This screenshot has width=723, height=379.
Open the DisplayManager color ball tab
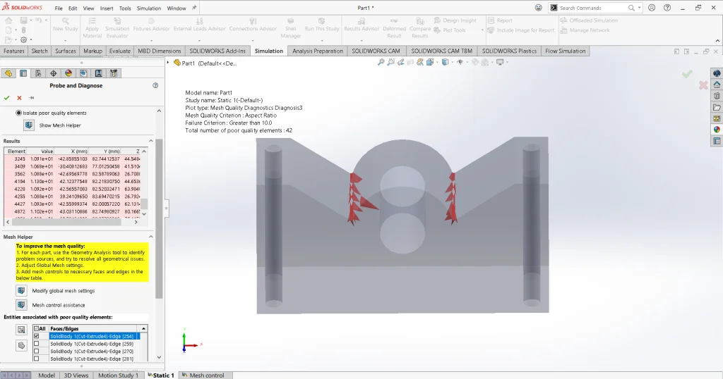point(68,73)
